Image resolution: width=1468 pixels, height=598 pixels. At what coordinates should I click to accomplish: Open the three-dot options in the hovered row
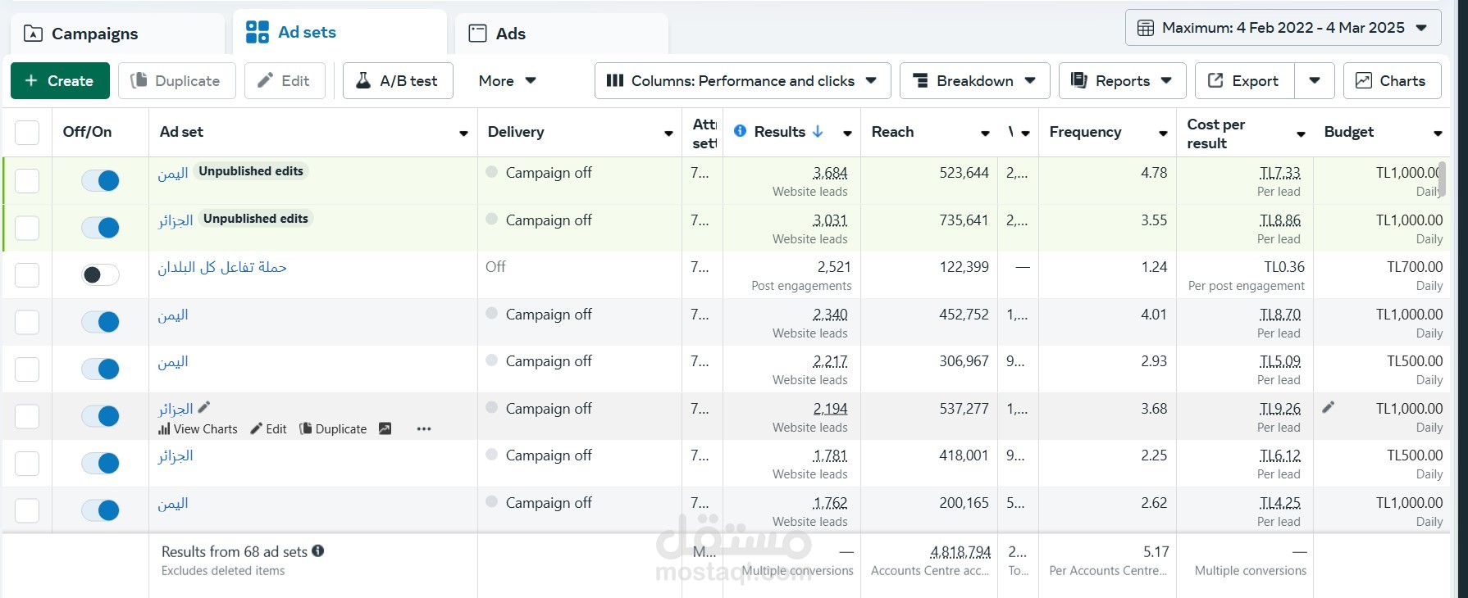tap(423, 428)
